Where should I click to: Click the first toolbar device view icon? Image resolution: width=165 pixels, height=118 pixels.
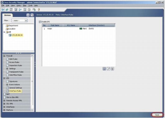click(x=3, y=10)
